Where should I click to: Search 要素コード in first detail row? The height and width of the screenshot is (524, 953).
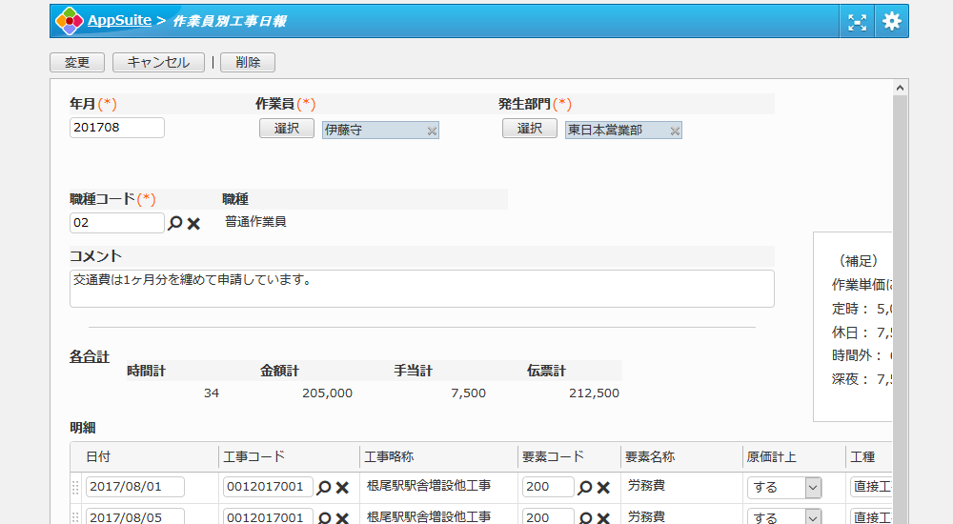click(585, 487)
